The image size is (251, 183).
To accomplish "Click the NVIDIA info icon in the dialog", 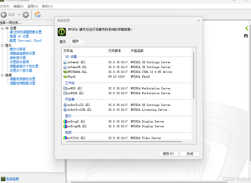I will (x=62, y=32).
